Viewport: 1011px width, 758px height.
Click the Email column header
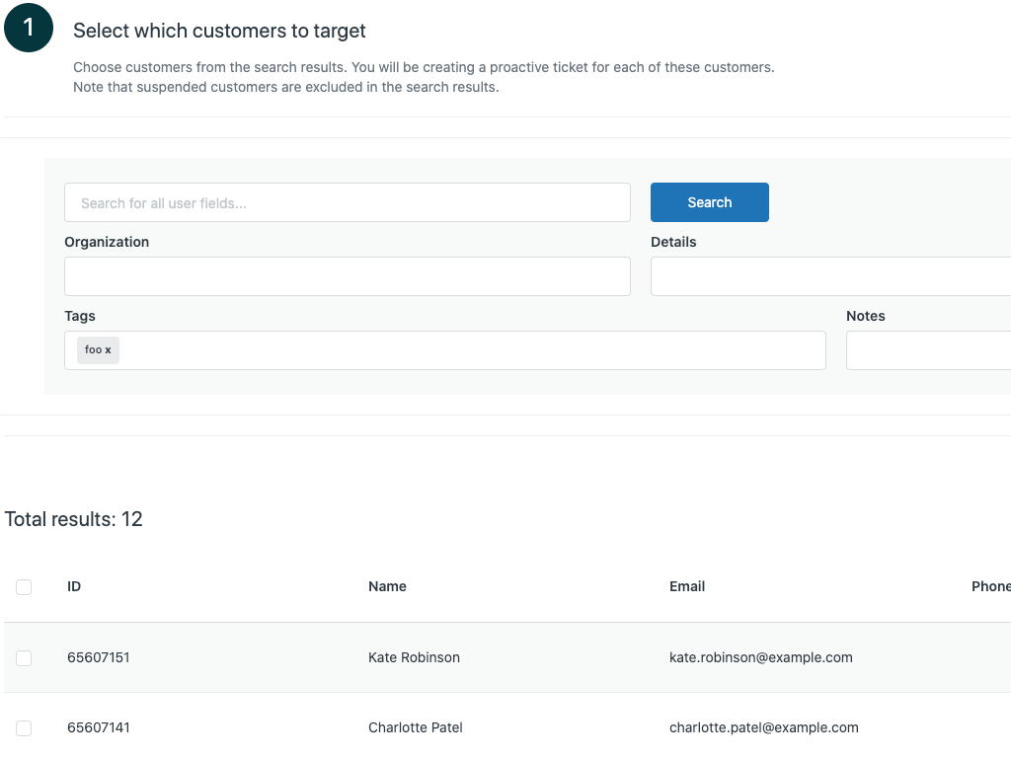[687, 586]
